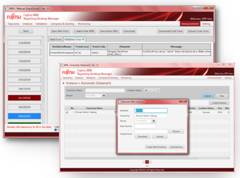This screenshot has height=178, width=240.
Task: Open Validation menu in the Manual window
Action: (x=41, y=24)
